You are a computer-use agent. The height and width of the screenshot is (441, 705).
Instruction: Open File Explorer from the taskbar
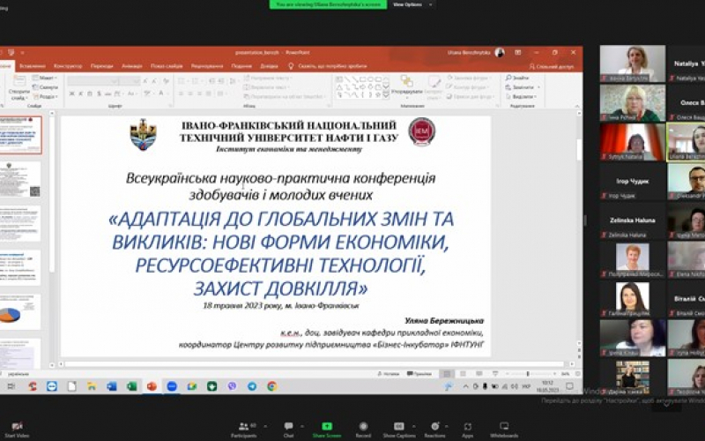(x=92, y=386)
